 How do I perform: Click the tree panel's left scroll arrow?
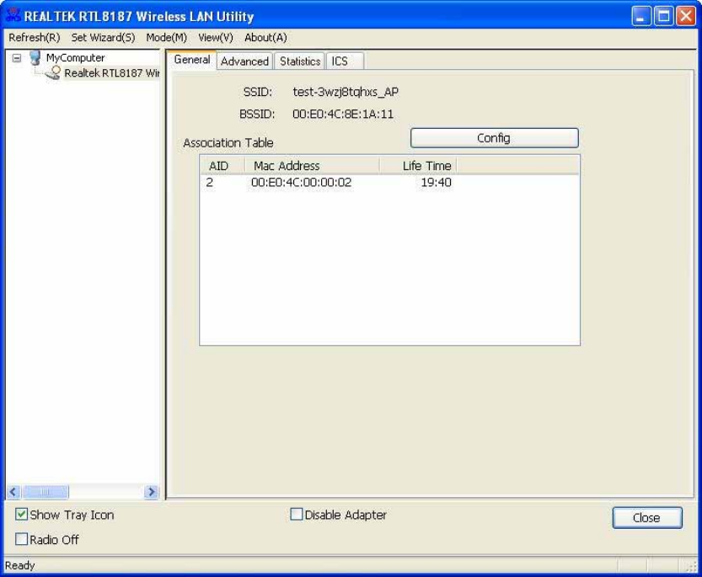(x=13, y=492)
